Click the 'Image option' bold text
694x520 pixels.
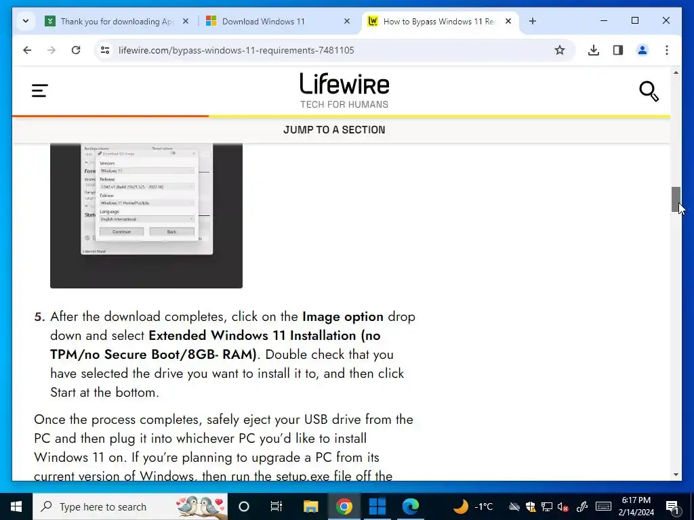343,317
